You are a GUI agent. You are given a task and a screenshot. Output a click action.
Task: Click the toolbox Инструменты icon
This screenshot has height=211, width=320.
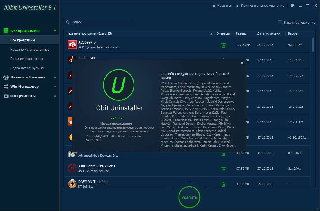6,96
